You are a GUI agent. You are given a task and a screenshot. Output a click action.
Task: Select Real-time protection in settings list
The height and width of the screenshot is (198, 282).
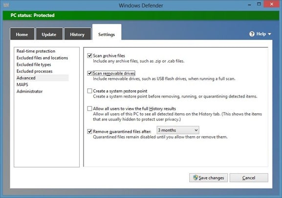[x=36, y=51]
